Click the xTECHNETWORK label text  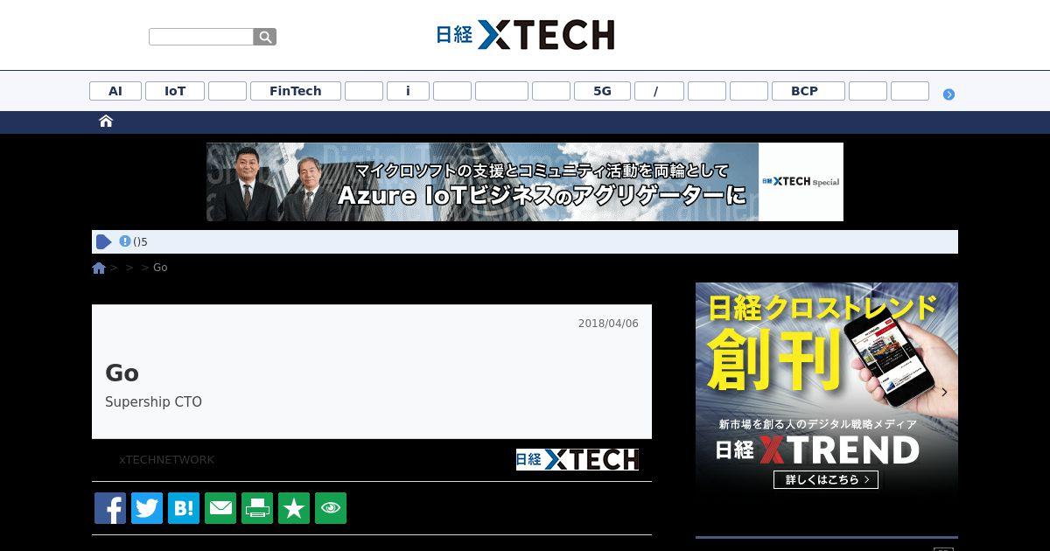tap(166, 460)
